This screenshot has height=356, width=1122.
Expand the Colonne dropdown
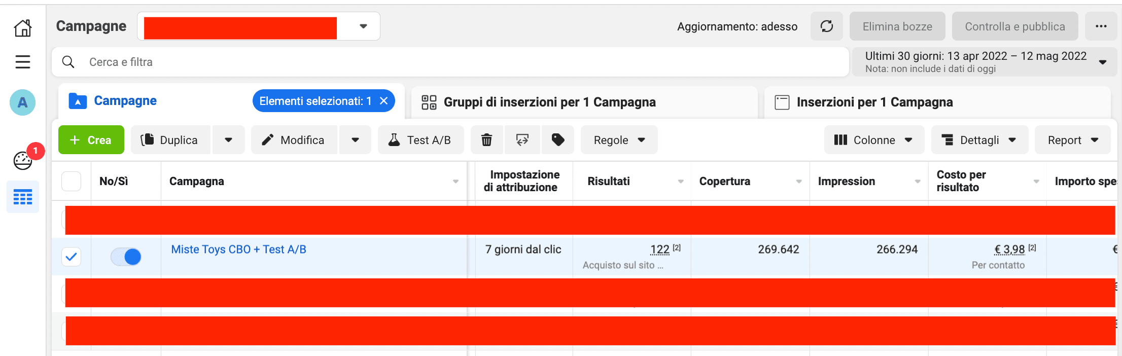pyautogui.click(x=873, y=140)
